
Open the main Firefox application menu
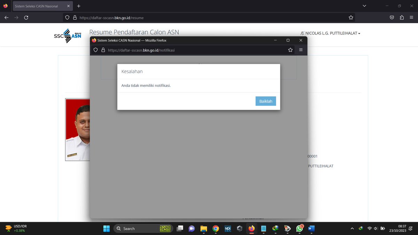click(x=411, y=17)
